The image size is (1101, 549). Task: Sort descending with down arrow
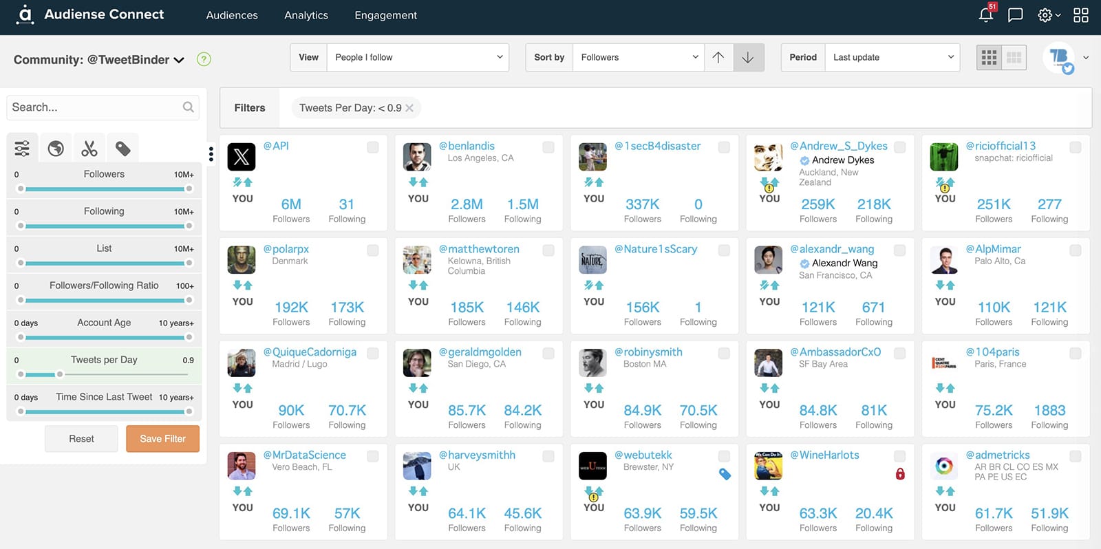748,58
